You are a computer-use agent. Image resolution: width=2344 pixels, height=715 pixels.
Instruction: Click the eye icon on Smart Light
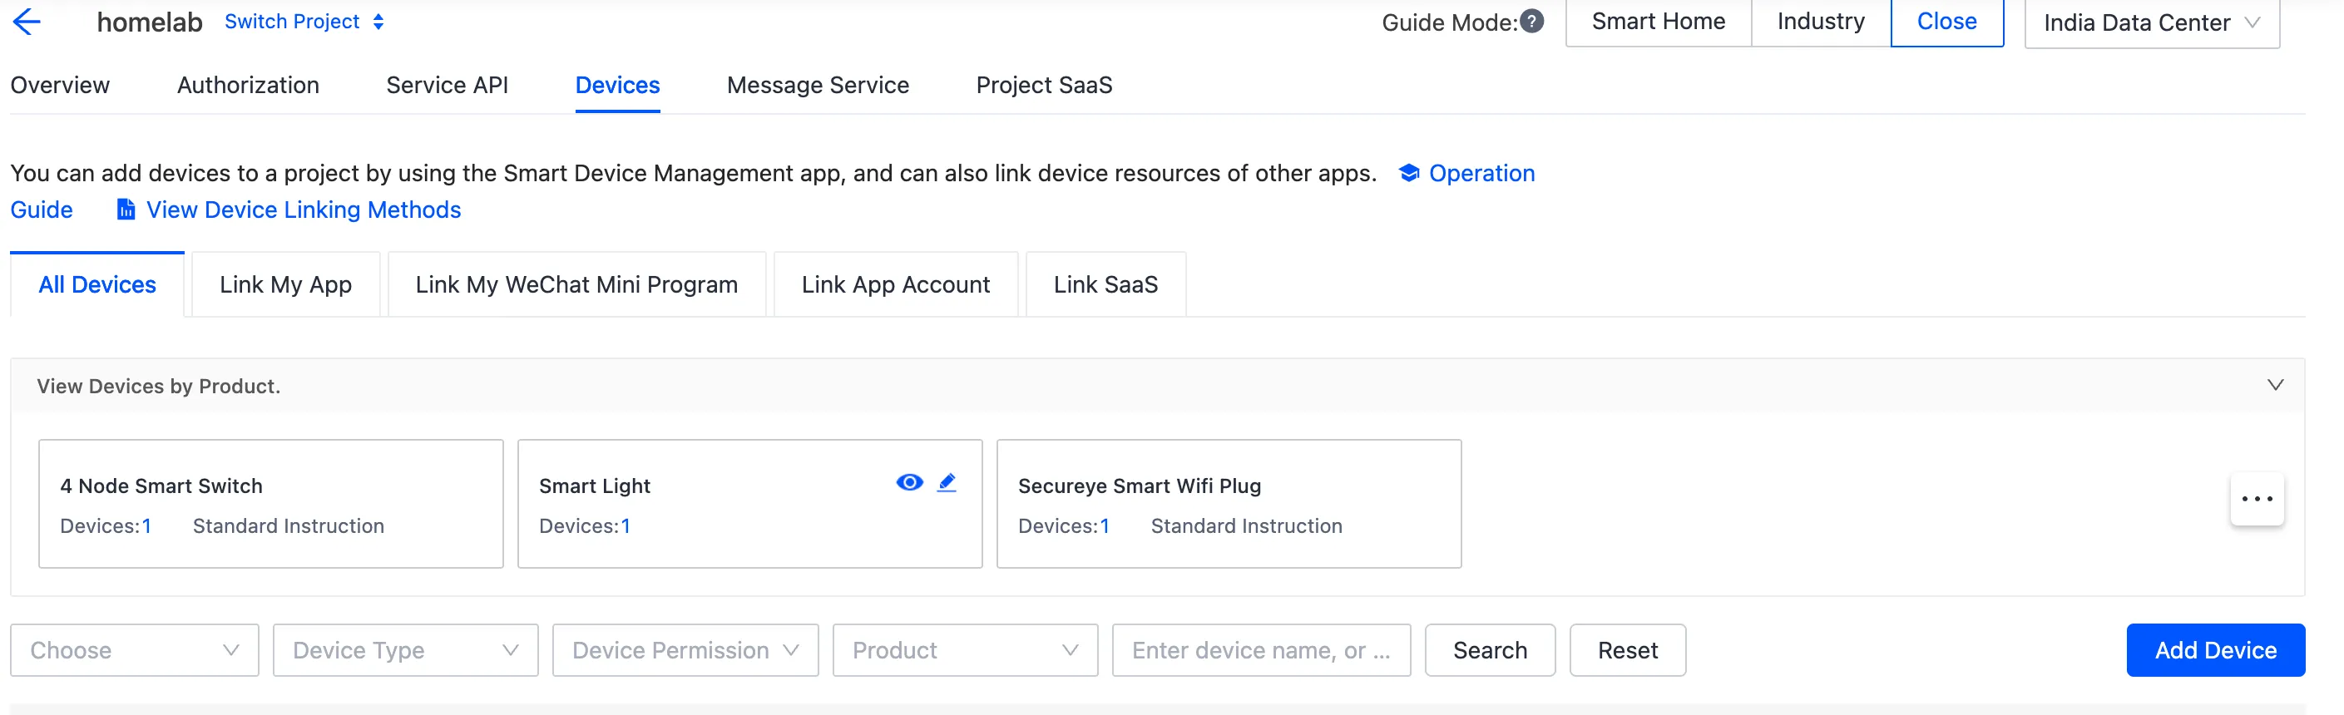click(909, 482)
